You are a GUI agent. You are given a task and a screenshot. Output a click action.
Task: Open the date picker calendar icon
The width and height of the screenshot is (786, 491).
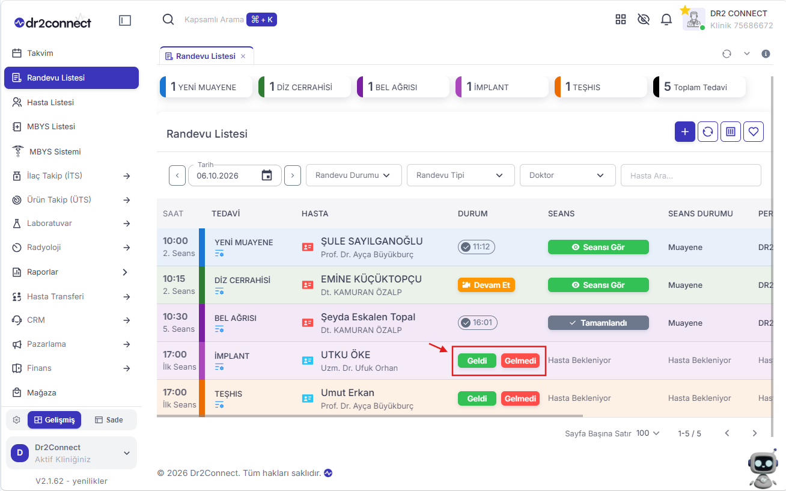click(x=267, y=175)
